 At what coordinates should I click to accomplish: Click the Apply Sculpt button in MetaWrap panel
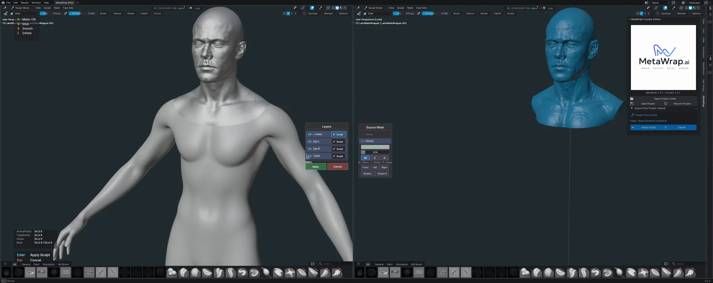pos(647,127)
